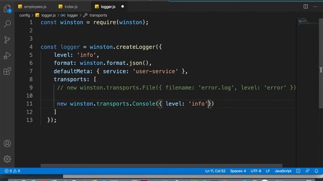Image resolution: width=323 pixels, height=181 pixels.
Task: Open the Run and Debug view
Action: tap(7, 55)
